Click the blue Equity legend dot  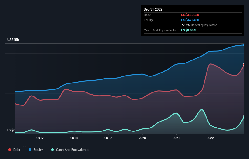click(x=30, y=150)
